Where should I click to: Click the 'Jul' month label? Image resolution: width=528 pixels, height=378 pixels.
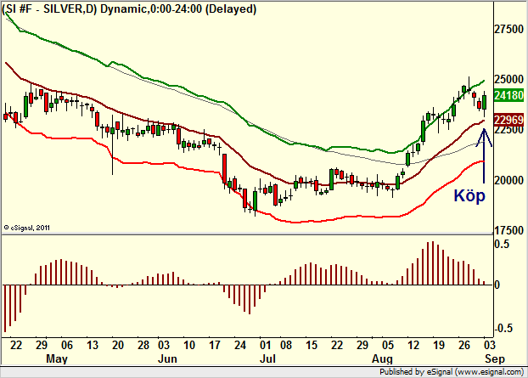267,358
